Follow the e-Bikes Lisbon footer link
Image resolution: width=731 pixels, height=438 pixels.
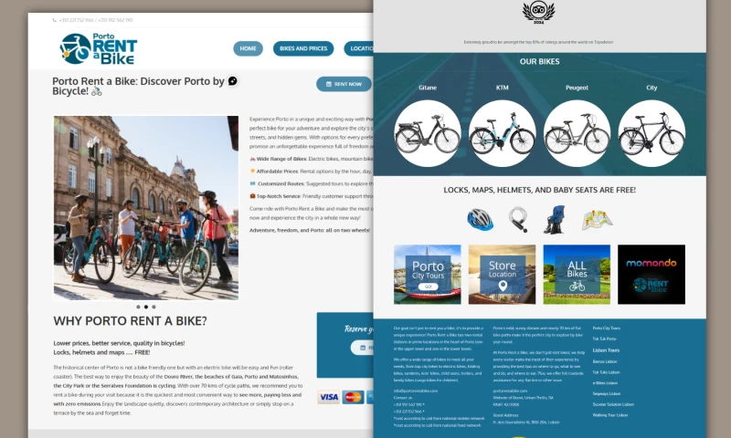click(x=605, y=382)
